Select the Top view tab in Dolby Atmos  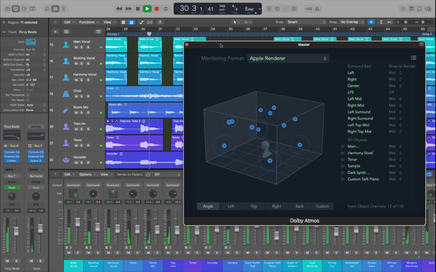(x=253, y=206)
